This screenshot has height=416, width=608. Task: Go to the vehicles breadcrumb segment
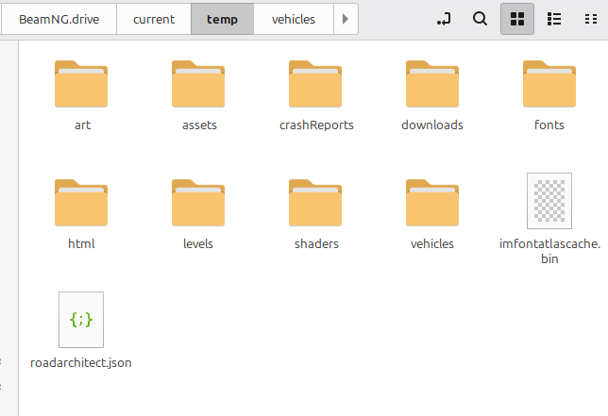coord(294,19)
